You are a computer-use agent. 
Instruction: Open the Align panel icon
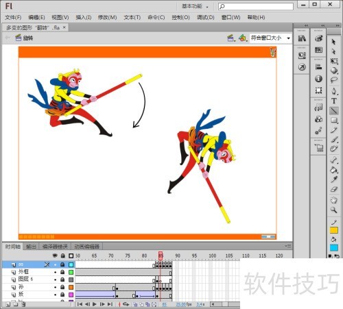coord(318,67)
